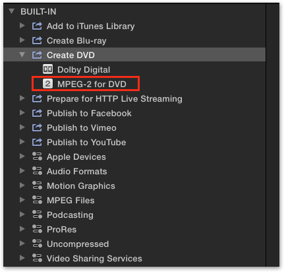Select the MPEG Files label

pos(71,200)
